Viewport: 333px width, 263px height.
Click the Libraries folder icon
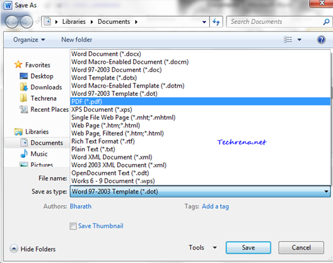18,131
